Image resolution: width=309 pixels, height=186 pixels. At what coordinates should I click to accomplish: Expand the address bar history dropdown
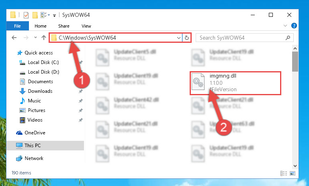tap(178, 38)
